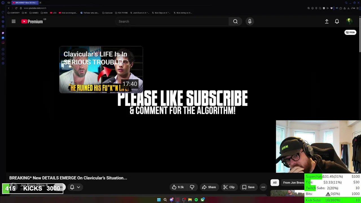
Task: Open Spotify from the taskbar
Action: [196, 200]
